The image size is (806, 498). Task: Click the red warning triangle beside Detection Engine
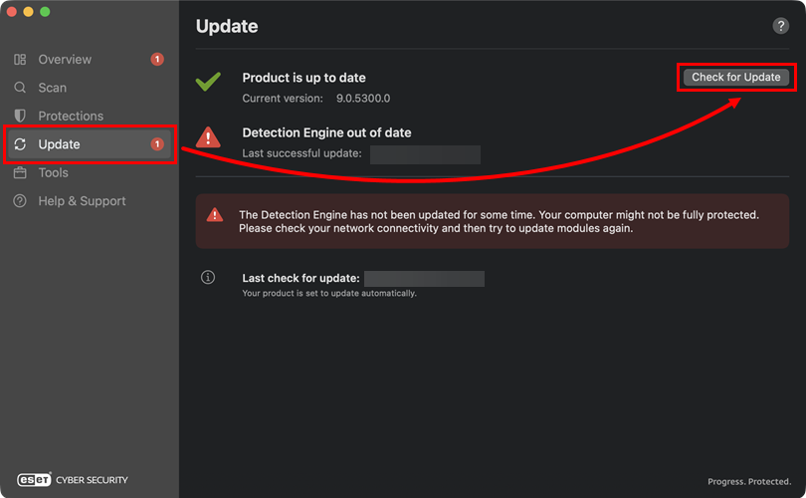[x=208, y=136]
